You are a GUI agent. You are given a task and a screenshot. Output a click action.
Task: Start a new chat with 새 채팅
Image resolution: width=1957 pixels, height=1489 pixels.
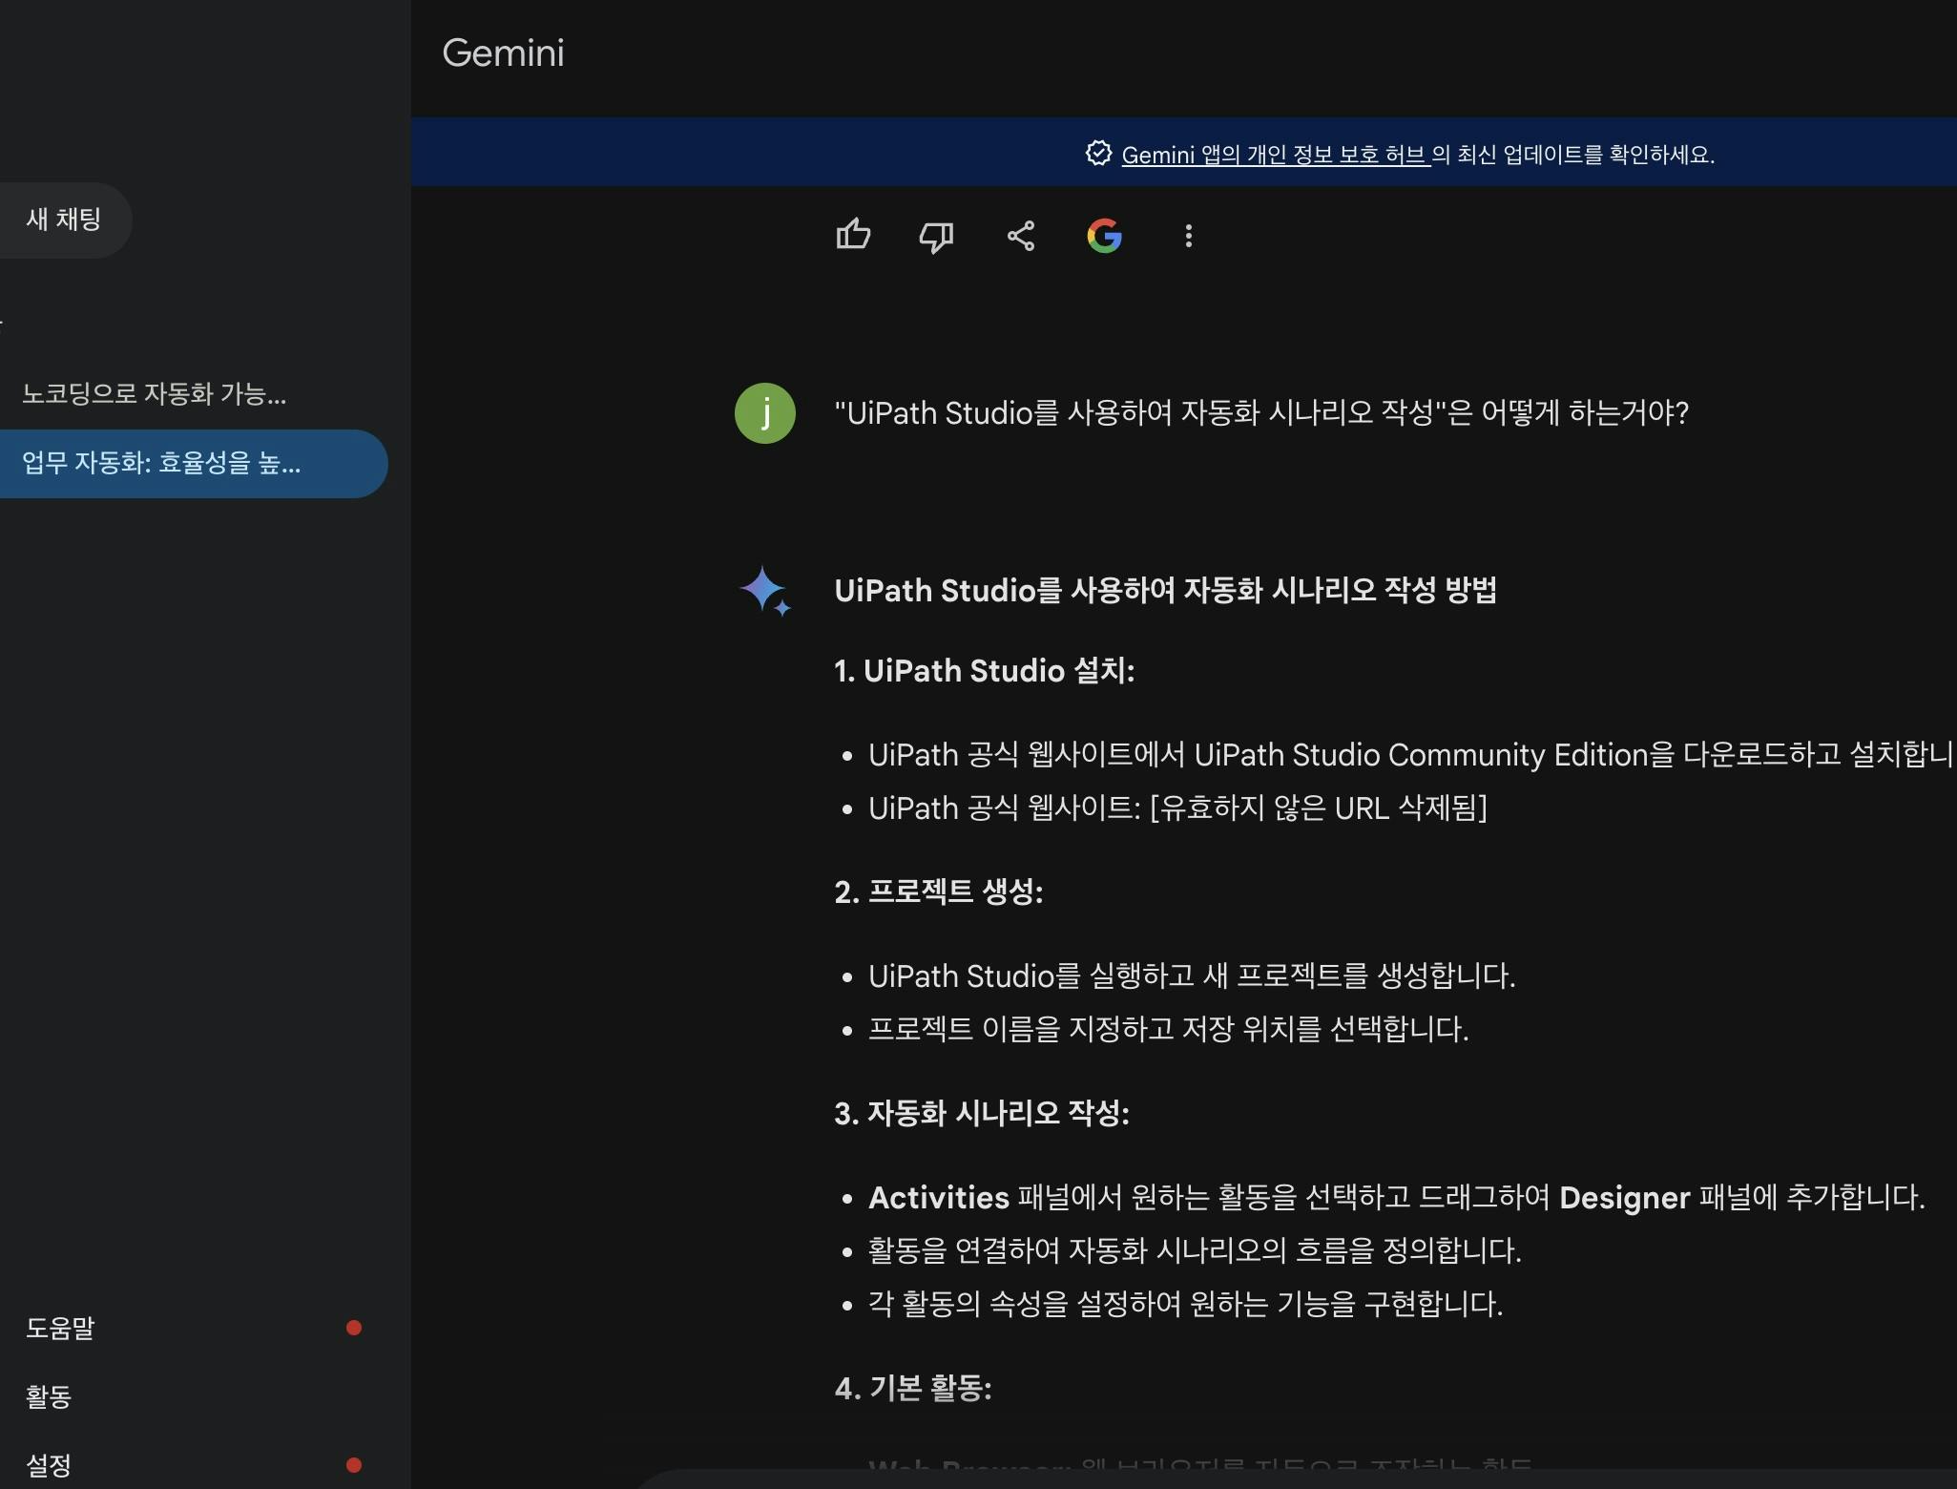(63, 220)
